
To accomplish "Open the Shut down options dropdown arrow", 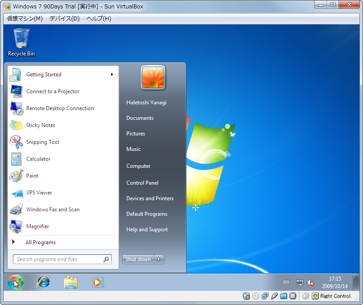I will (159, 259).
